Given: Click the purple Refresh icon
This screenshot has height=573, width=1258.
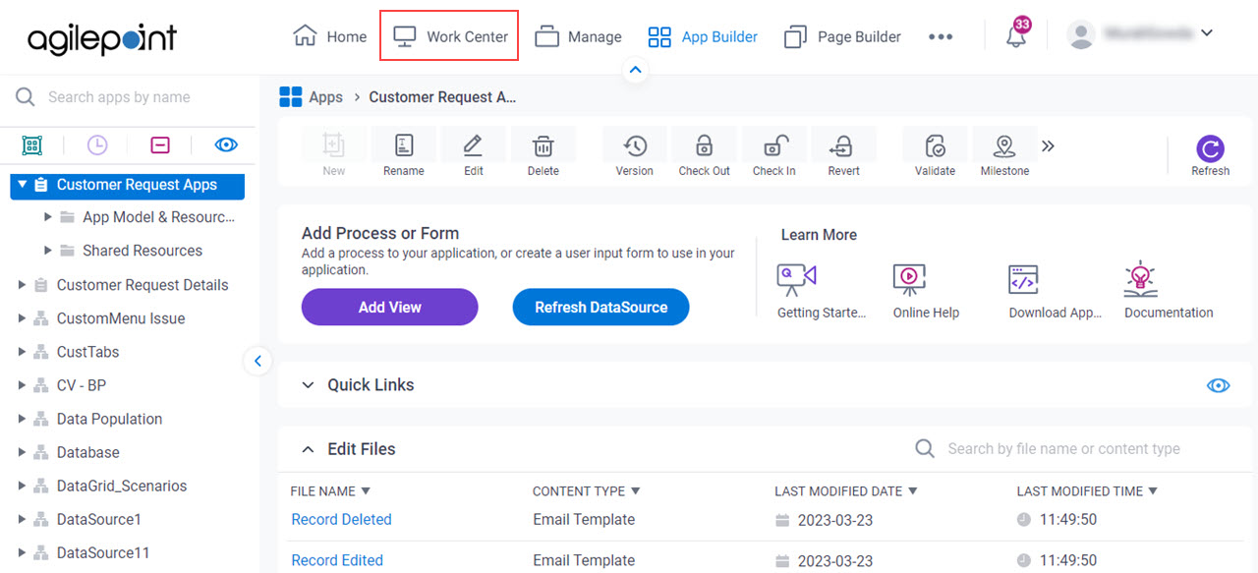Looking at the screenshot, I should (x=1210, y=148).
